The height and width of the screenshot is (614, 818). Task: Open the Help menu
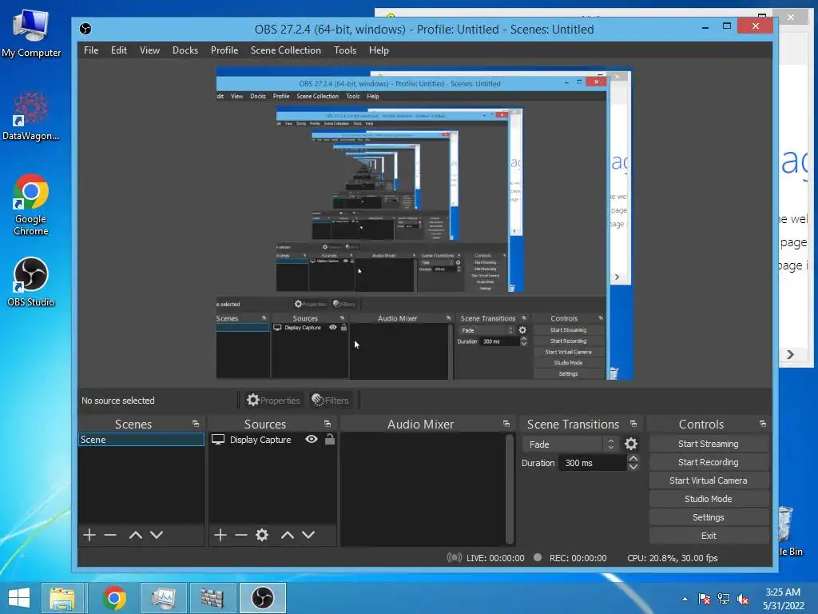(379, 50)
